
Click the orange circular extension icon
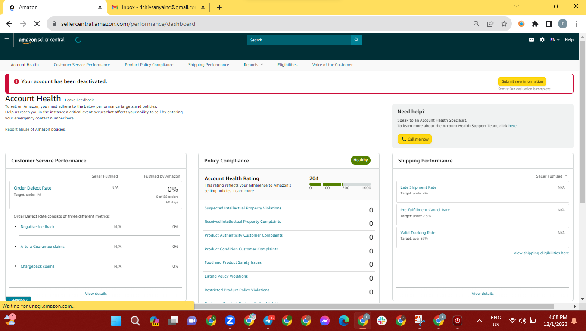click(521, 24)
